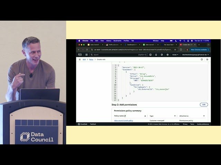Open Cookie preferences in footer
Image resolution: width=221 pixels, height=165 pixels.
pos(203,124)
